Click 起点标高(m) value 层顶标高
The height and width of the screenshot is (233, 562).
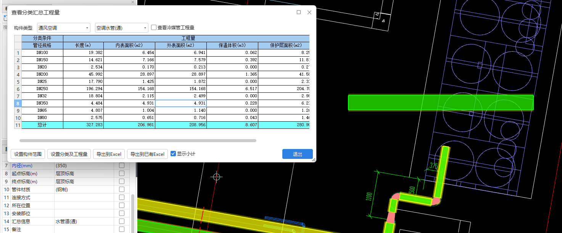point(65,174)
